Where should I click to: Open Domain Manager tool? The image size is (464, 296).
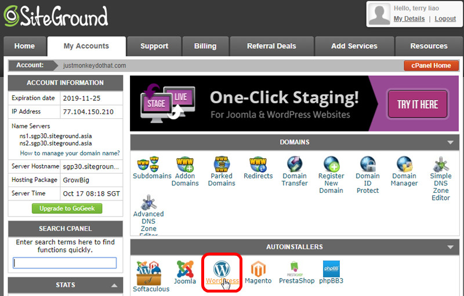404,171
